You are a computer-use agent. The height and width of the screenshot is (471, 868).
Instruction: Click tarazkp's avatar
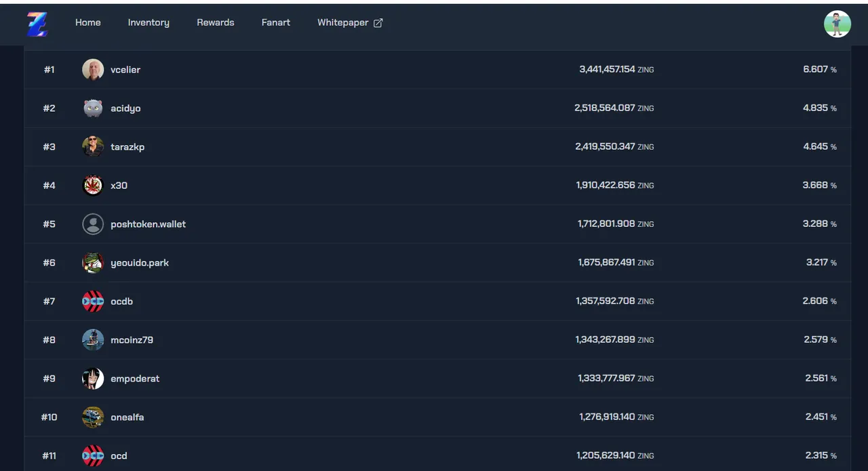pyautogui.click(x=93, y=146)
